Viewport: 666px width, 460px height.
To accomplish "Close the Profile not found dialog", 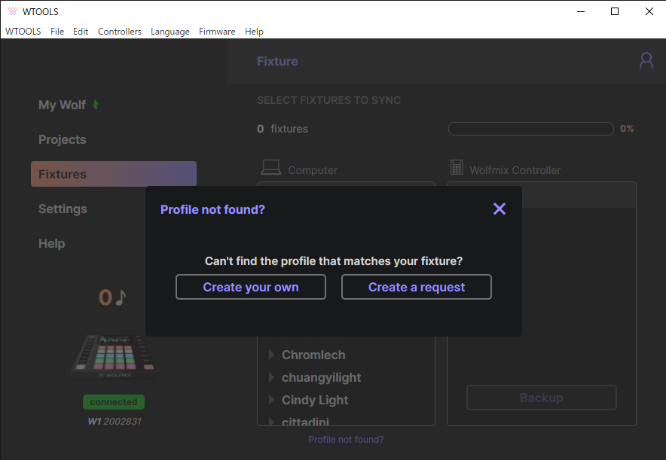I will coord(499,209).
